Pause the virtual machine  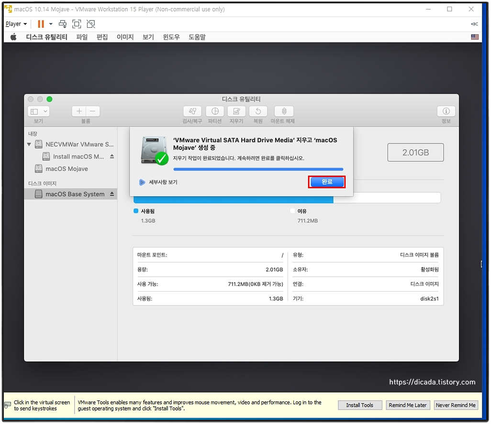tap(41, 24)
